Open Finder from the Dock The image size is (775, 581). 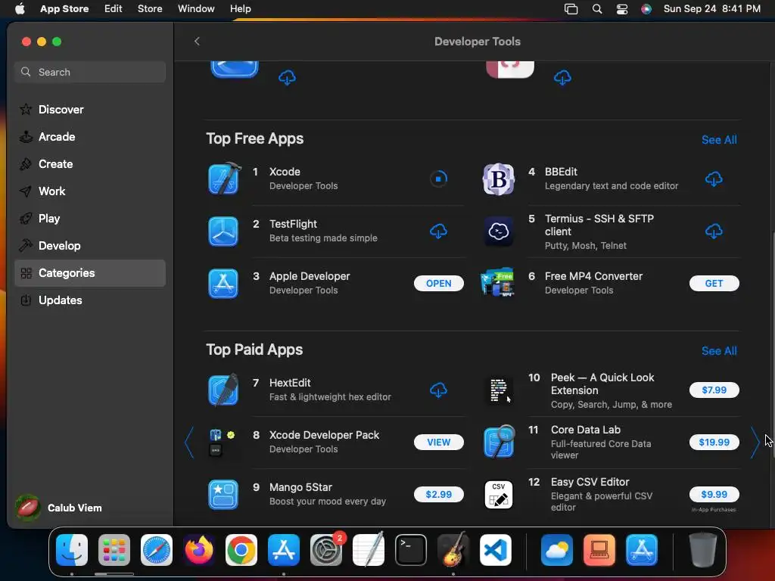click(x=72, y=550)
